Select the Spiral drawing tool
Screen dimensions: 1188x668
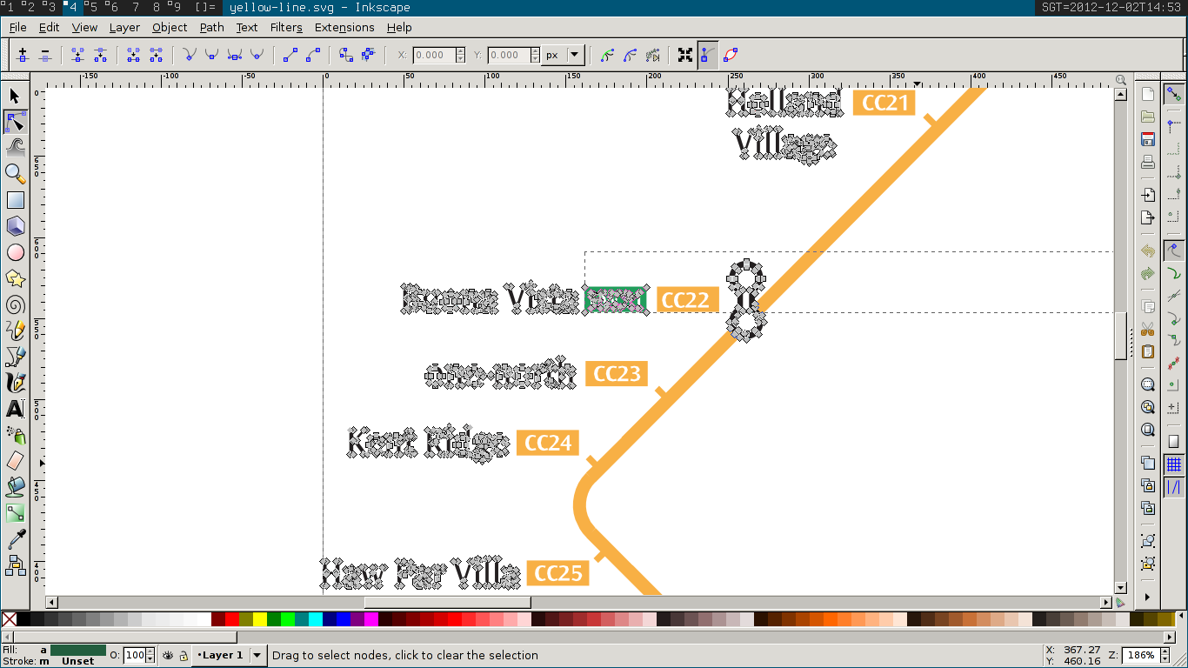(x=15, y=304)
